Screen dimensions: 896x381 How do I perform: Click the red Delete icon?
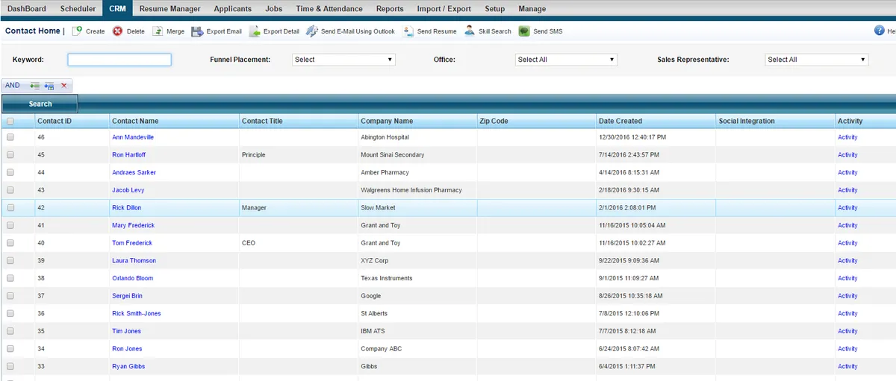[x=117, y=31]
